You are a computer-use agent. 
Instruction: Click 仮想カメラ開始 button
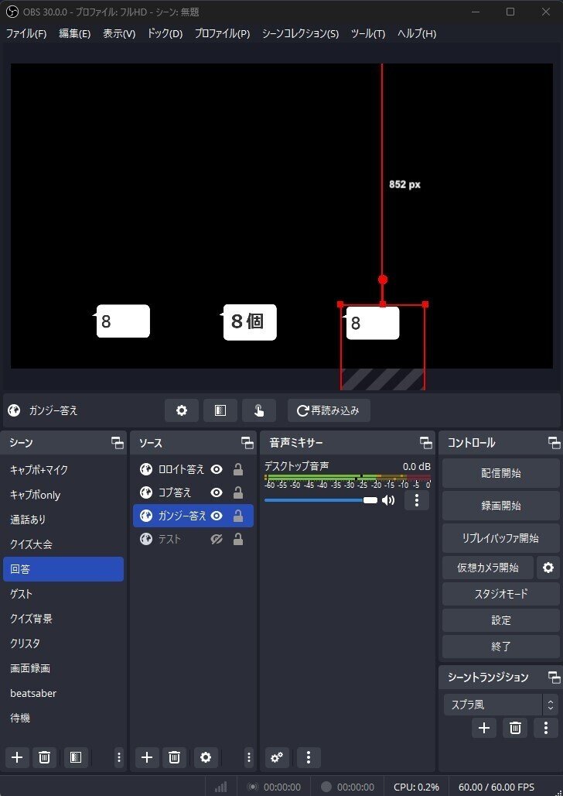[x=488, y=568]
